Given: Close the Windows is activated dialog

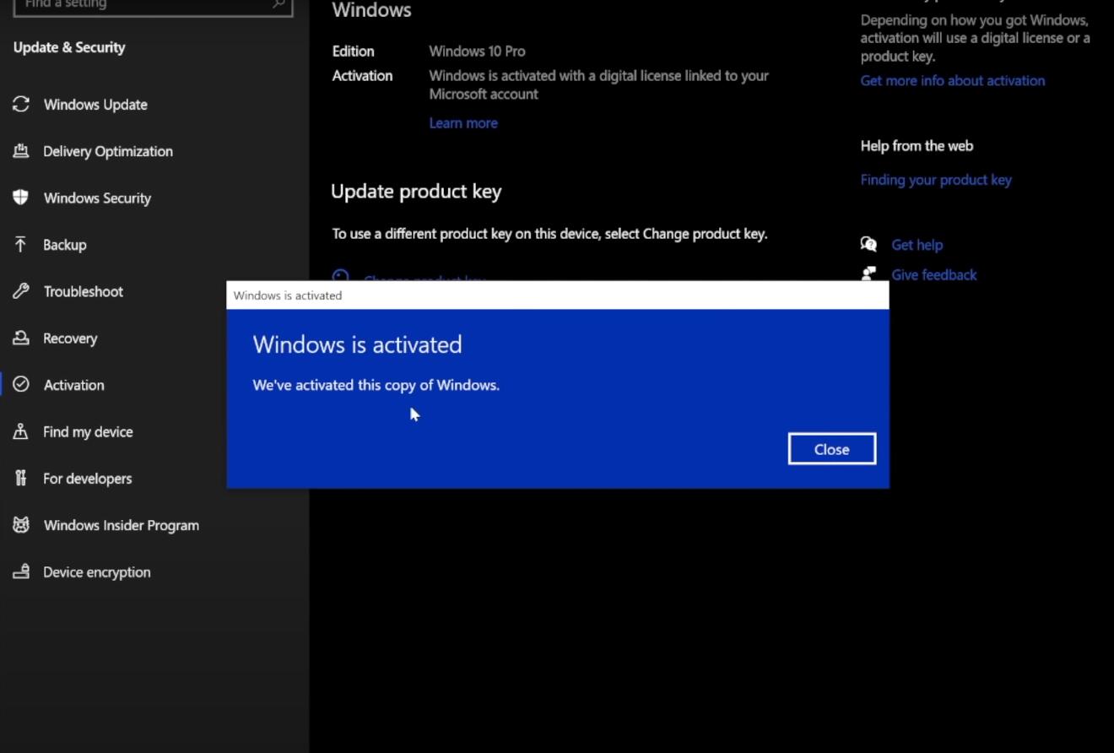Looking at the screenshot, I should tap(831, 449).
